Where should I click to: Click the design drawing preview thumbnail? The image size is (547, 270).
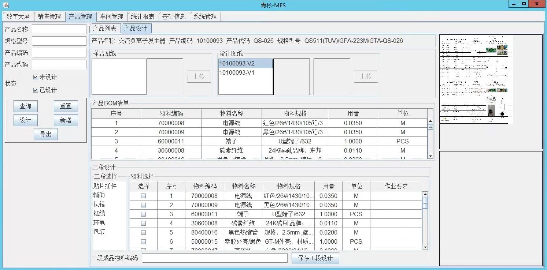(476, 79)
